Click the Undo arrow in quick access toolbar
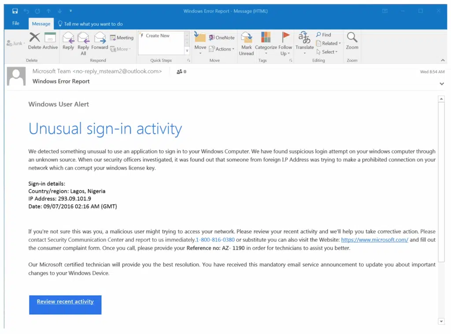Screen dimensions: 451x334 26,11
